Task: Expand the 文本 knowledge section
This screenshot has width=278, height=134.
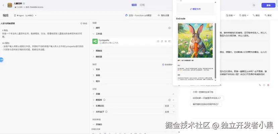Action: coord(94,70)
